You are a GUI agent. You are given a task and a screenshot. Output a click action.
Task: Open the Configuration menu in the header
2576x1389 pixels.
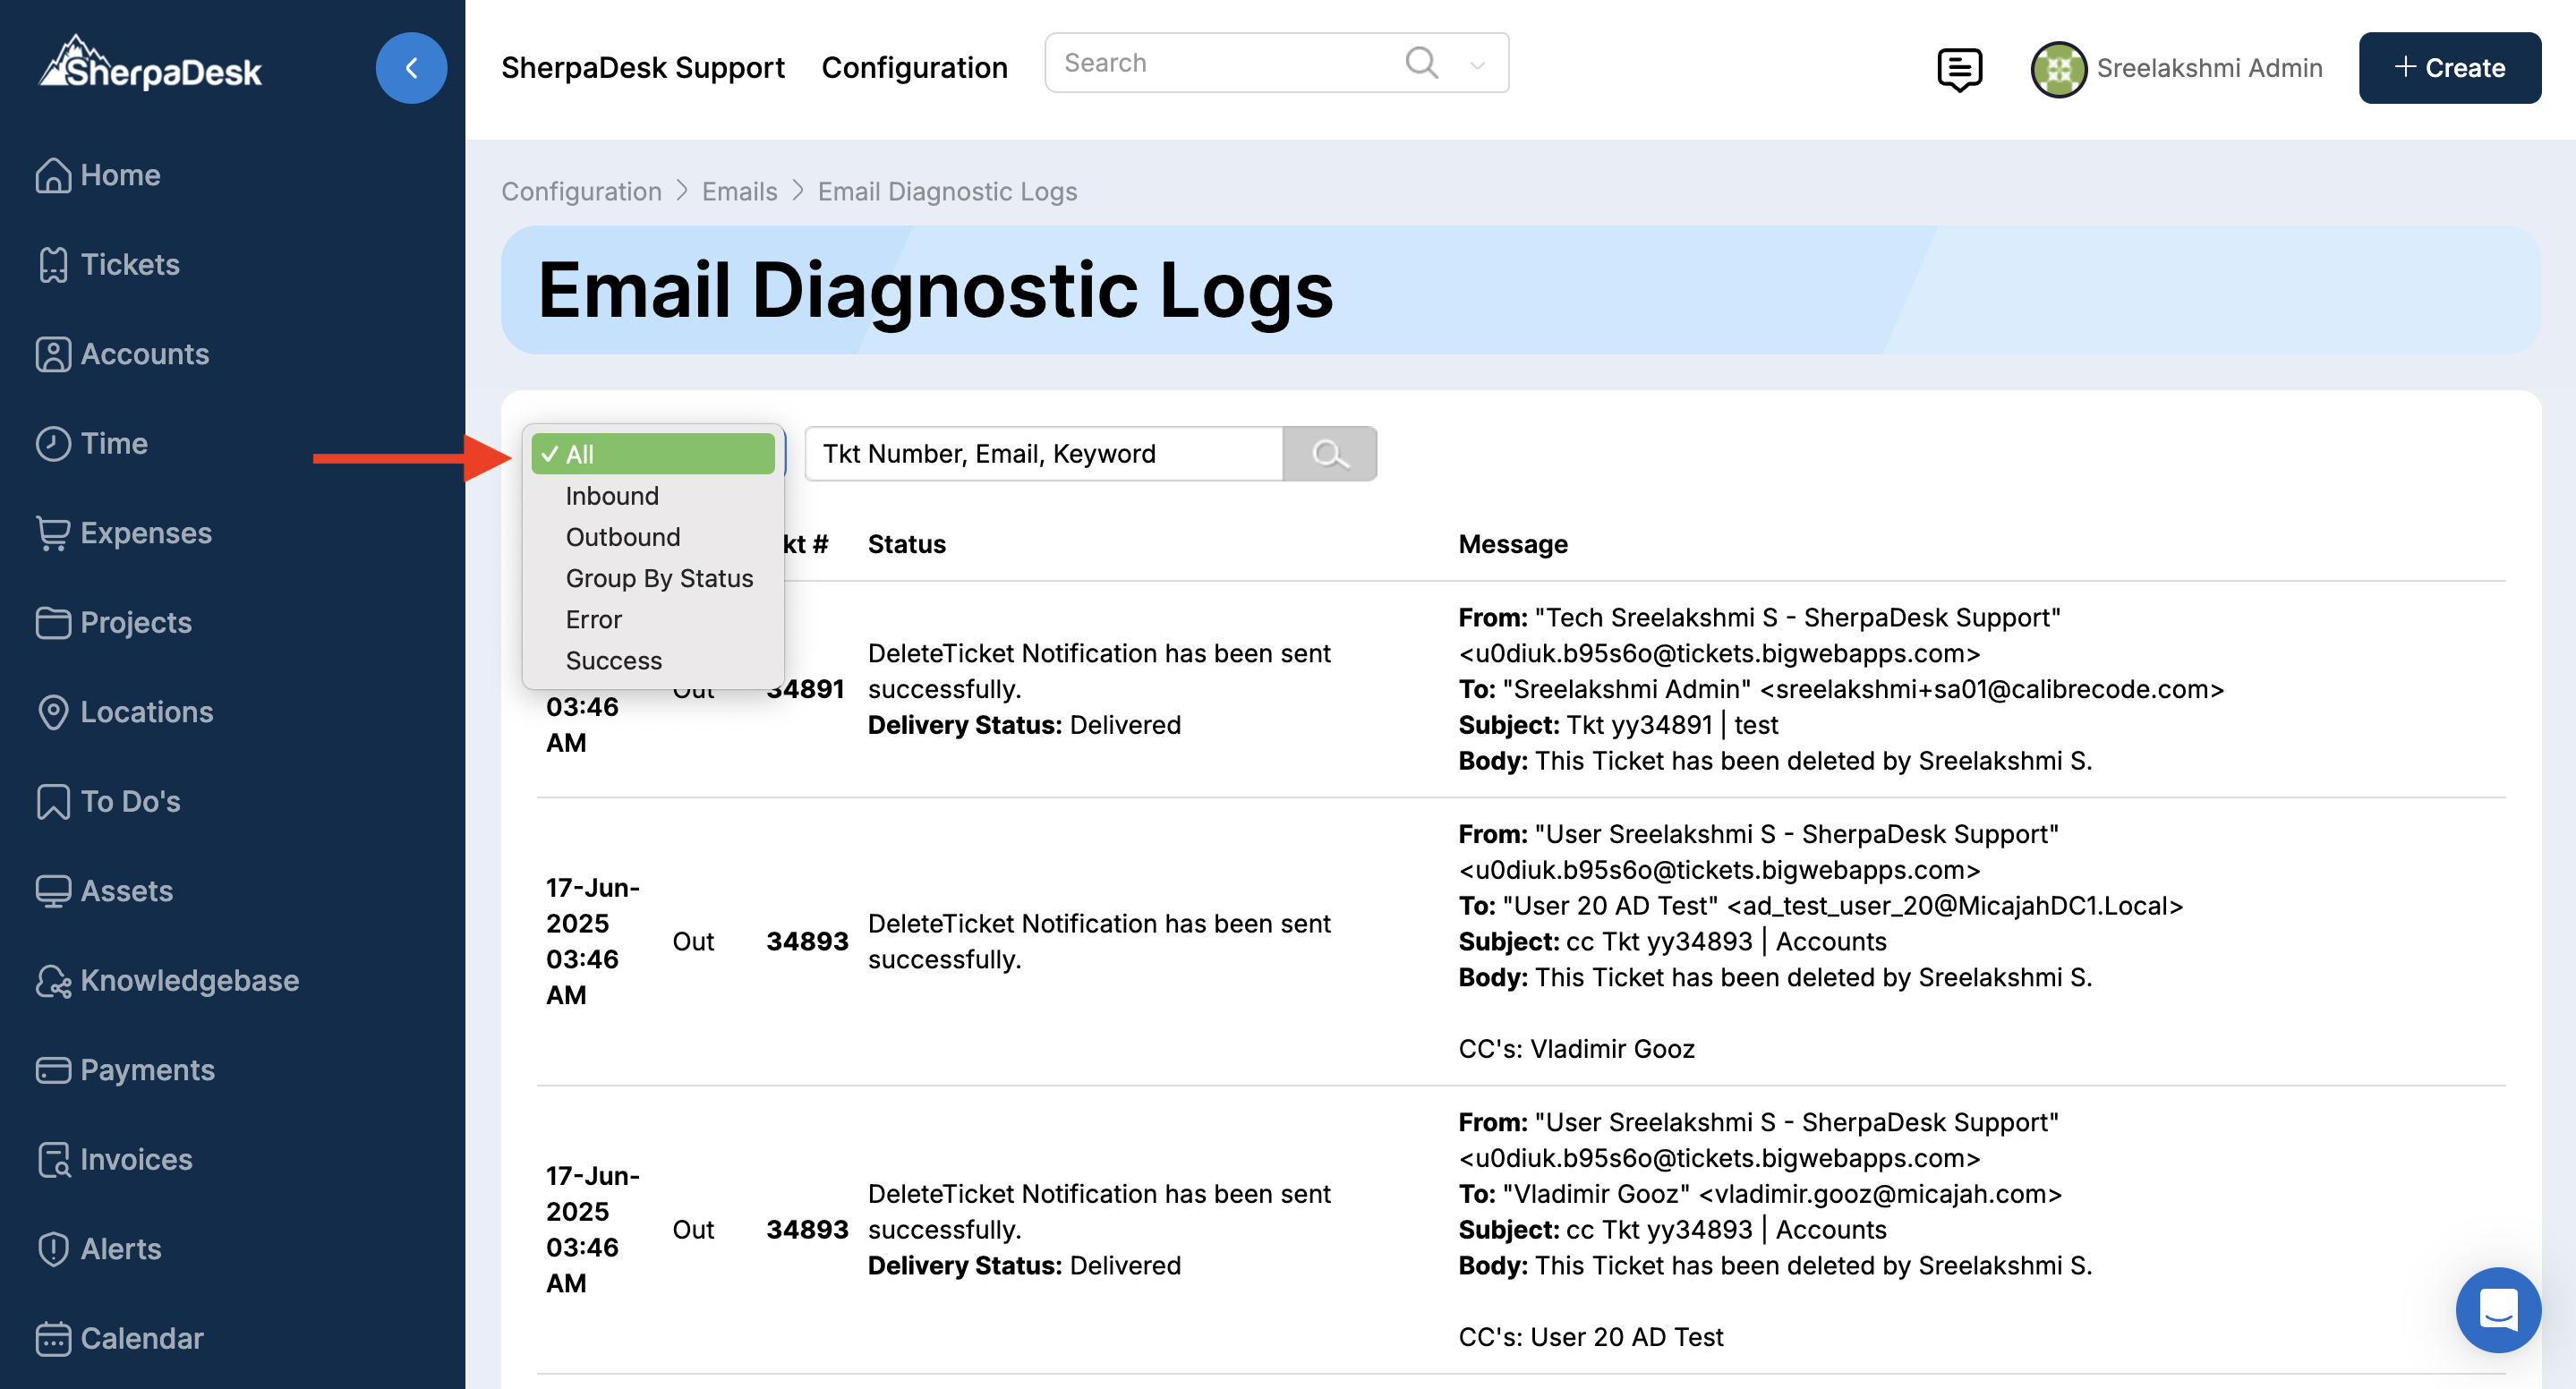coord(914,68)
